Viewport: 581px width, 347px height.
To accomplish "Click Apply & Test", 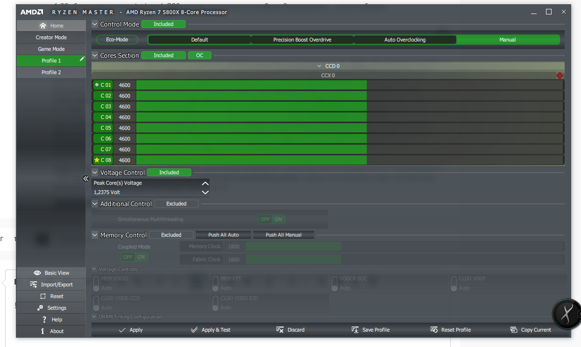I will [210, 330].
